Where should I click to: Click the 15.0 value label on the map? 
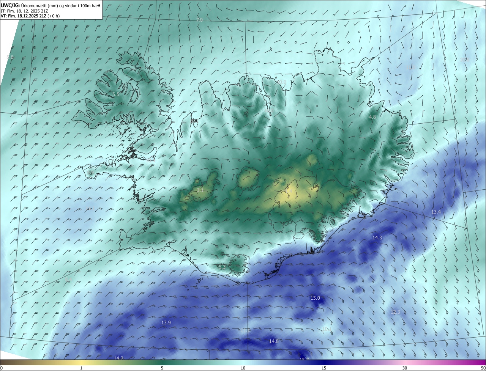click(315, 298)
